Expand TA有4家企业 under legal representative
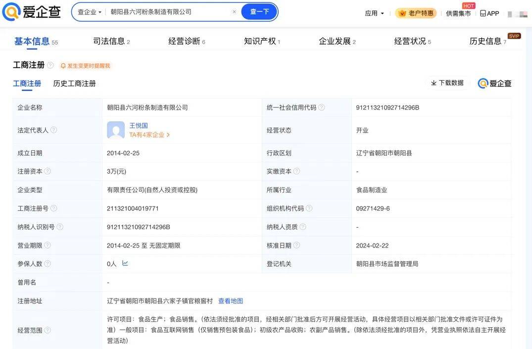Screen dimensions: 532x349 tap(147, 134)
